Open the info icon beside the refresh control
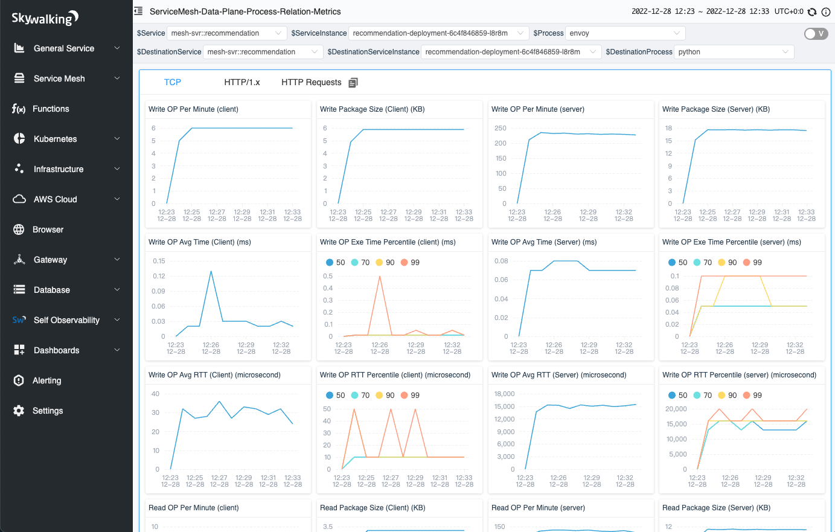Viewport: 835px width, 532px height. pyautogui.click(x=825, y=11)
